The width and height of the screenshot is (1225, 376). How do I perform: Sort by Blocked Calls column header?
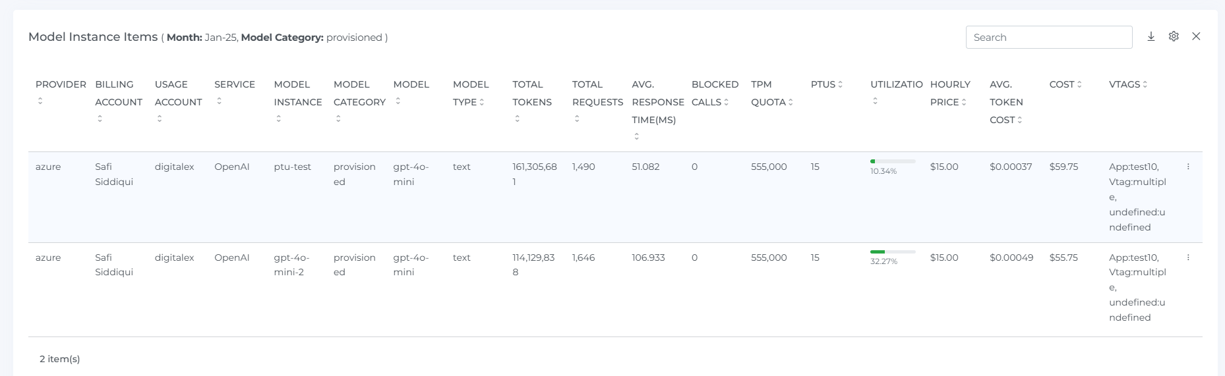[714, 94]
